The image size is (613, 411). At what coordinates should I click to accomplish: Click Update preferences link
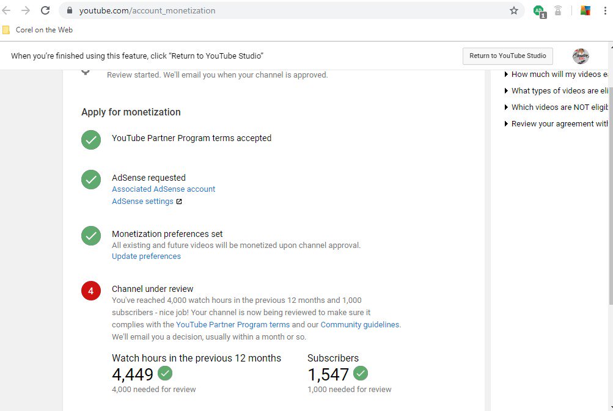pyautogui.click(x=146, y=256)
